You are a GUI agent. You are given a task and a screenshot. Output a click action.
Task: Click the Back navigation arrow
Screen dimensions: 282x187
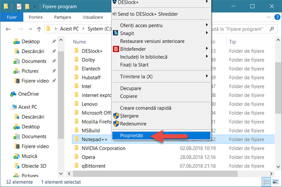[8, 29]
